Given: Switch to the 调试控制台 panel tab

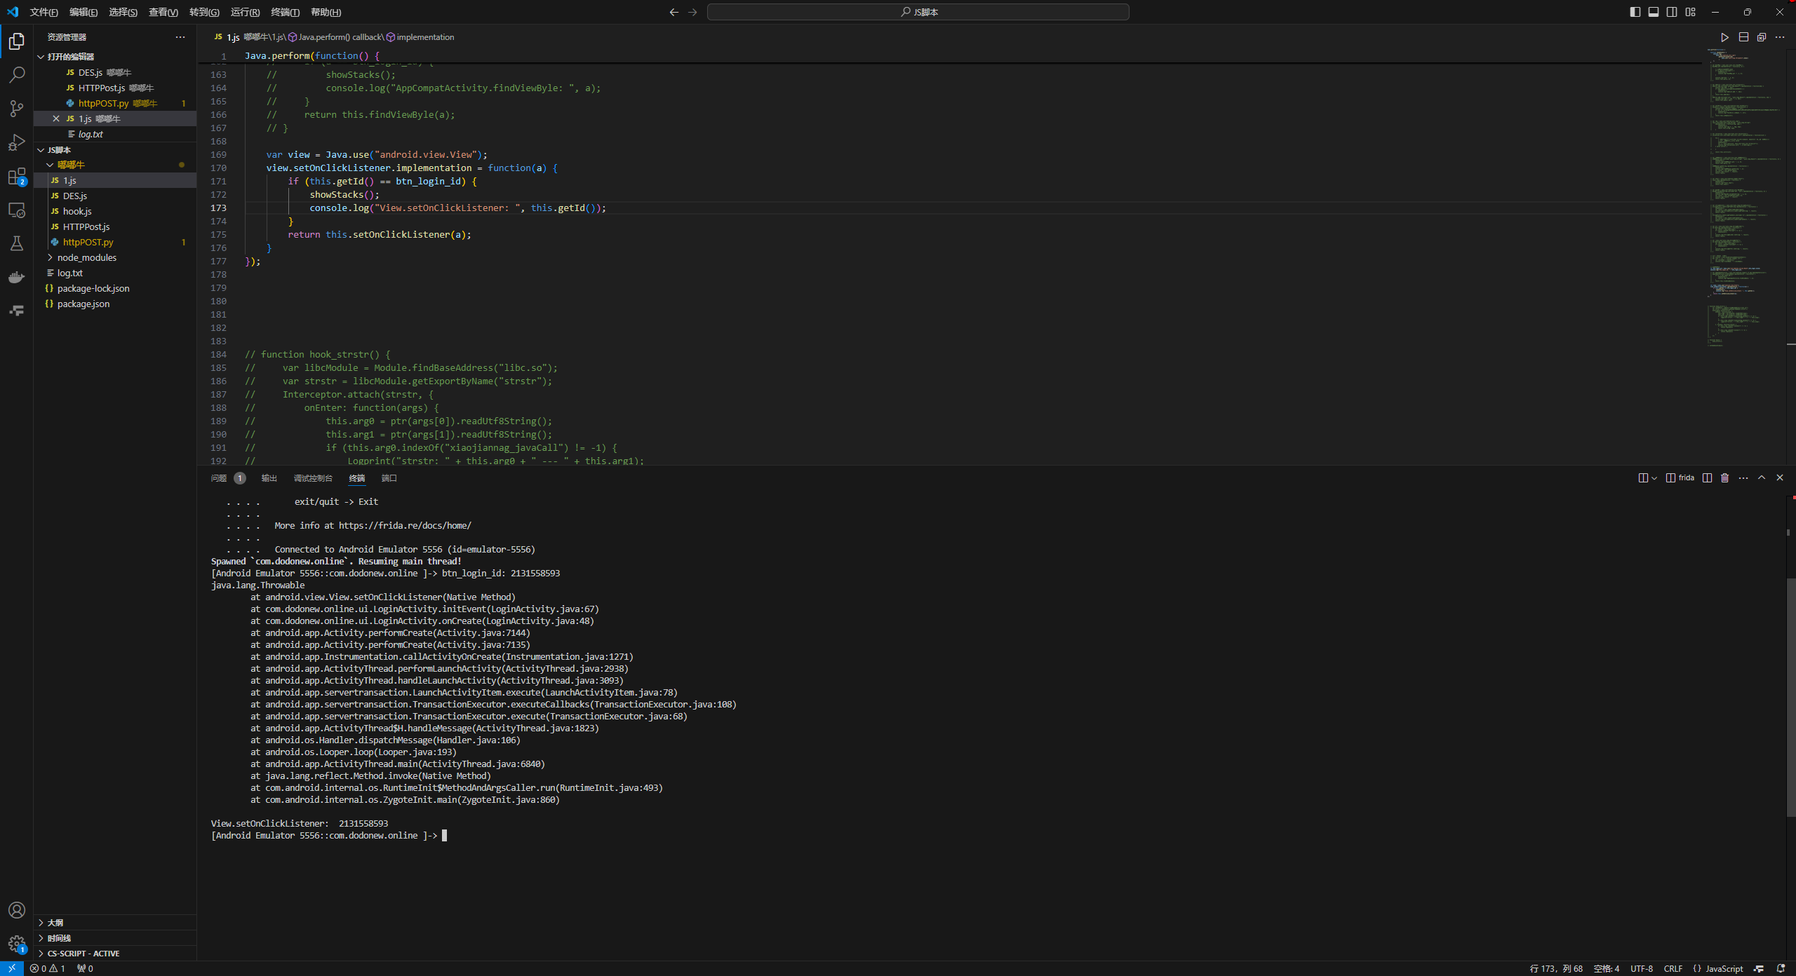Looking at the screenshot, I should [313, 478].
